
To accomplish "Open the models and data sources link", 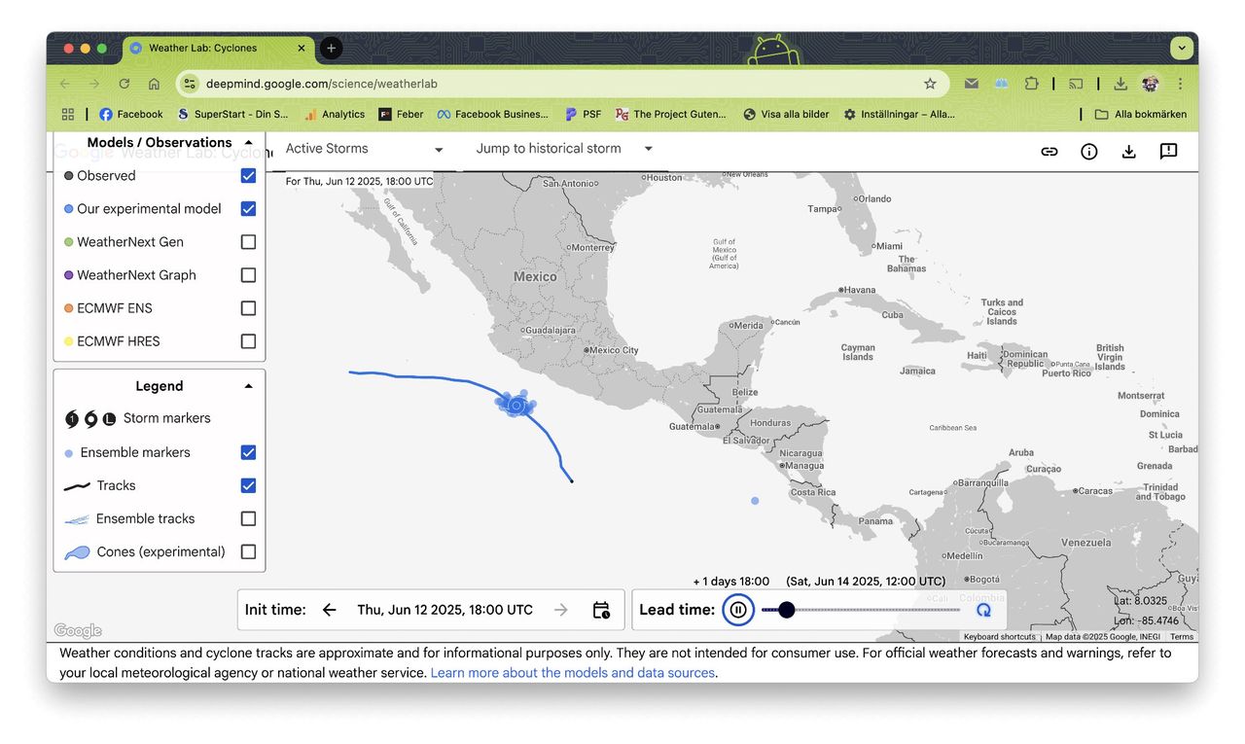I will (573, 673).
